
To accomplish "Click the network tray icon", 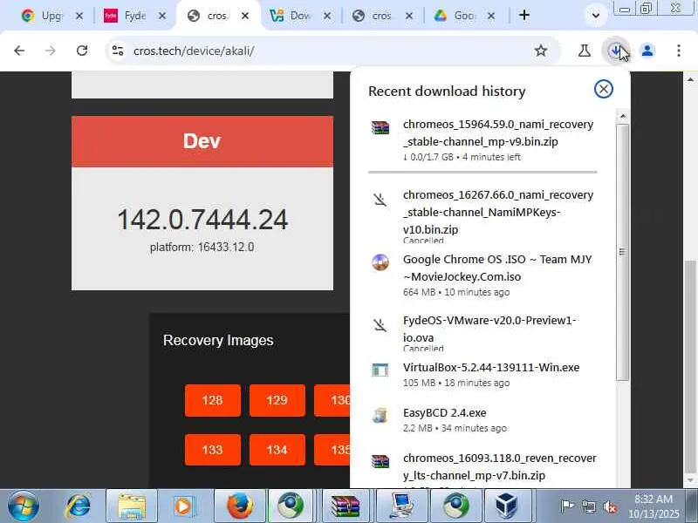I will pos(588,506).
